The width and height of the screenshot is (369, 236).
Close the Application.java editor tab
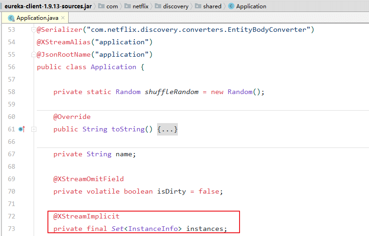point(63,18)
